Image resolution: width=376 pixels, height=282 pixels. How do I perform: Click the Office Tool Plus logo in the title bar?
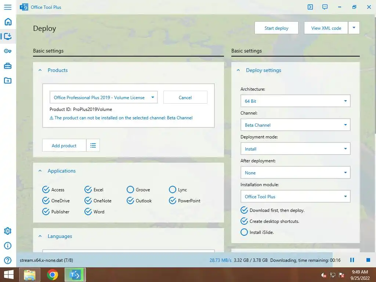24,7
